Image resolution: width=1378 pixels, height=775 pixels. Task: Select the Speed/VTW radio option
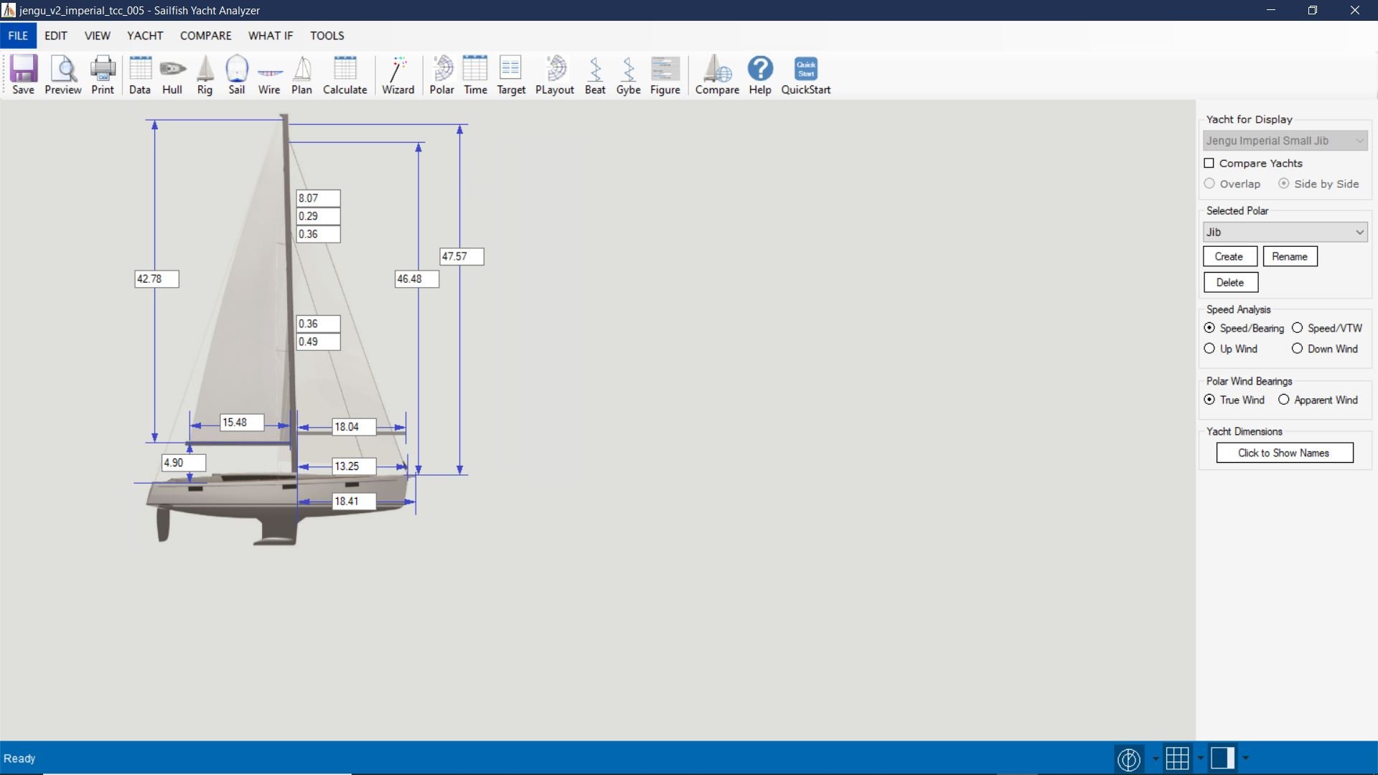click(1297, 328)
